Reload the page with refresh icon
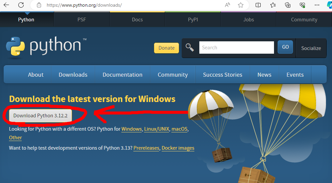Image resolution: width=332 pixels, height=183 pixels. 21,5
